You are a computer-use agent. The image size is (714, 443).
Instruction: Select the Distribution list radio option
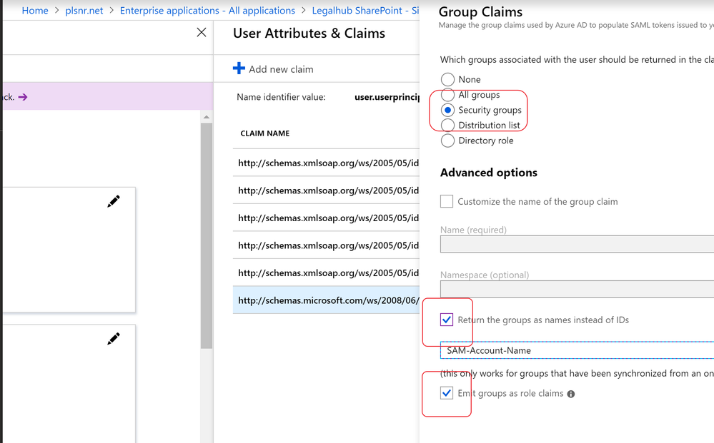[447, 126]
